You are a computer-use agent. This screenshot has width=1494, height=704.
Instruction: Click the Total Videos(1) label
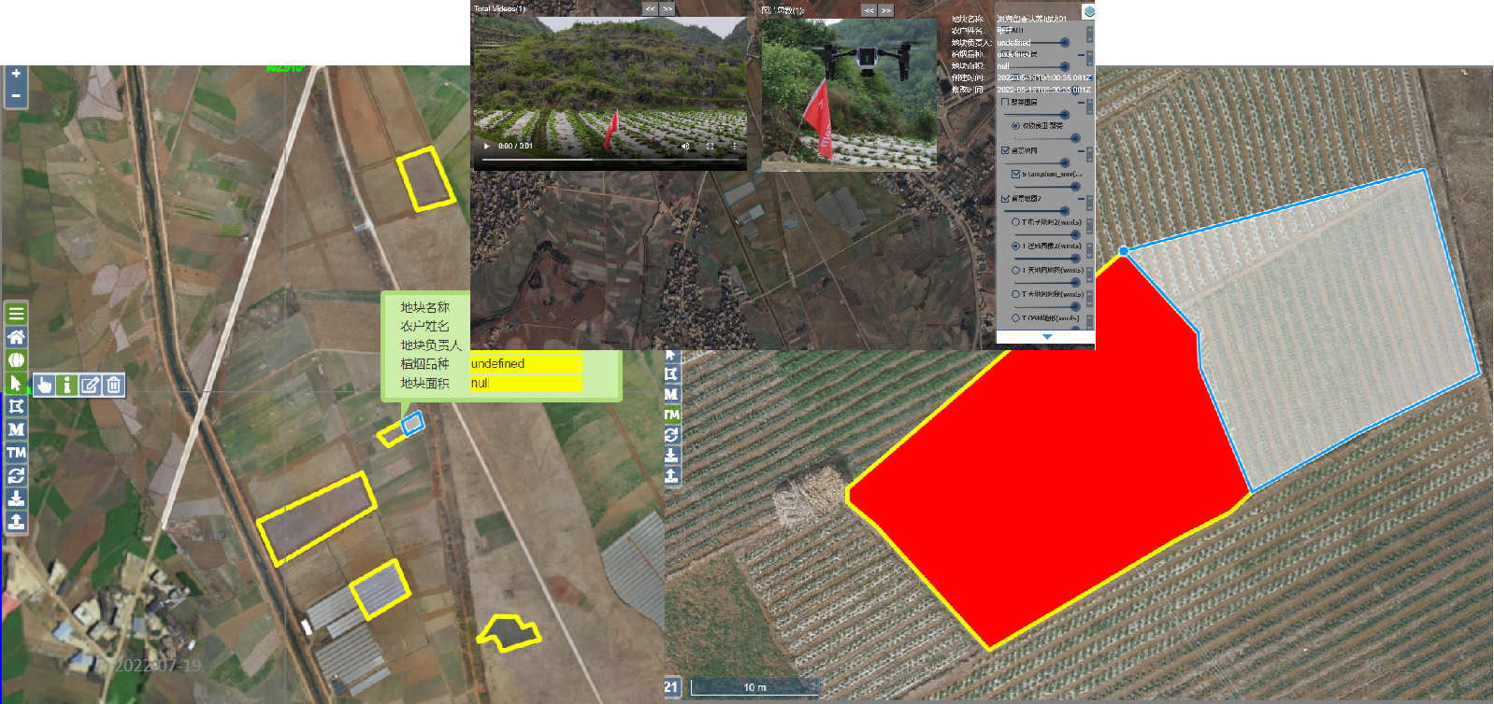pyautogui.click(x=499, y=8)
